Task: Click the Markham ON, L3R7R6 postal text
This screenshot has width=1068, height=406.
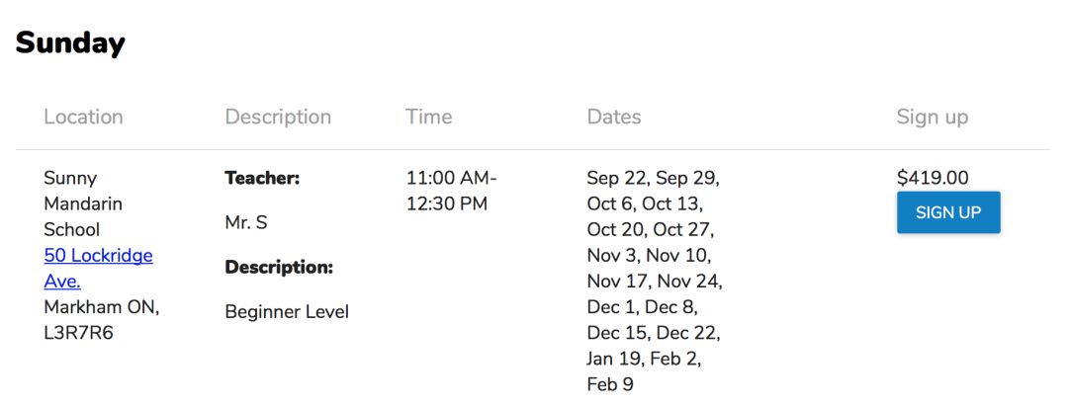Action: point(102,320)
